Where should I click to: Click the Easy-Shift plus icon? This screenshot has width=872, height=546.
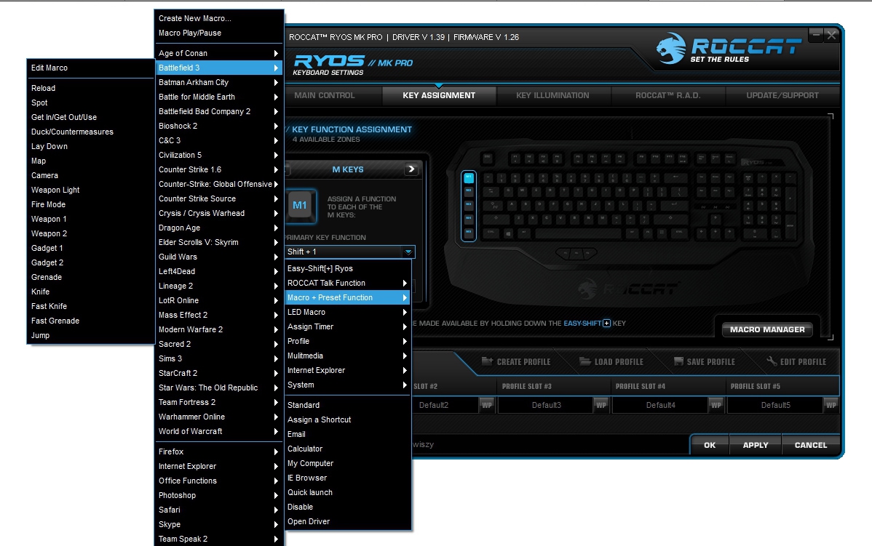click(606, 324)
